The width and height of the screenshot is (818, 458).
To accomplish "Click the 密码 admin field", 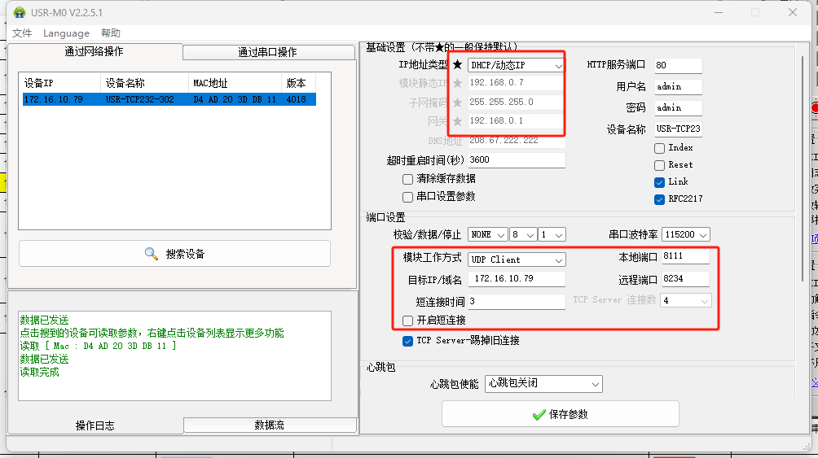I will coord(678,108).
